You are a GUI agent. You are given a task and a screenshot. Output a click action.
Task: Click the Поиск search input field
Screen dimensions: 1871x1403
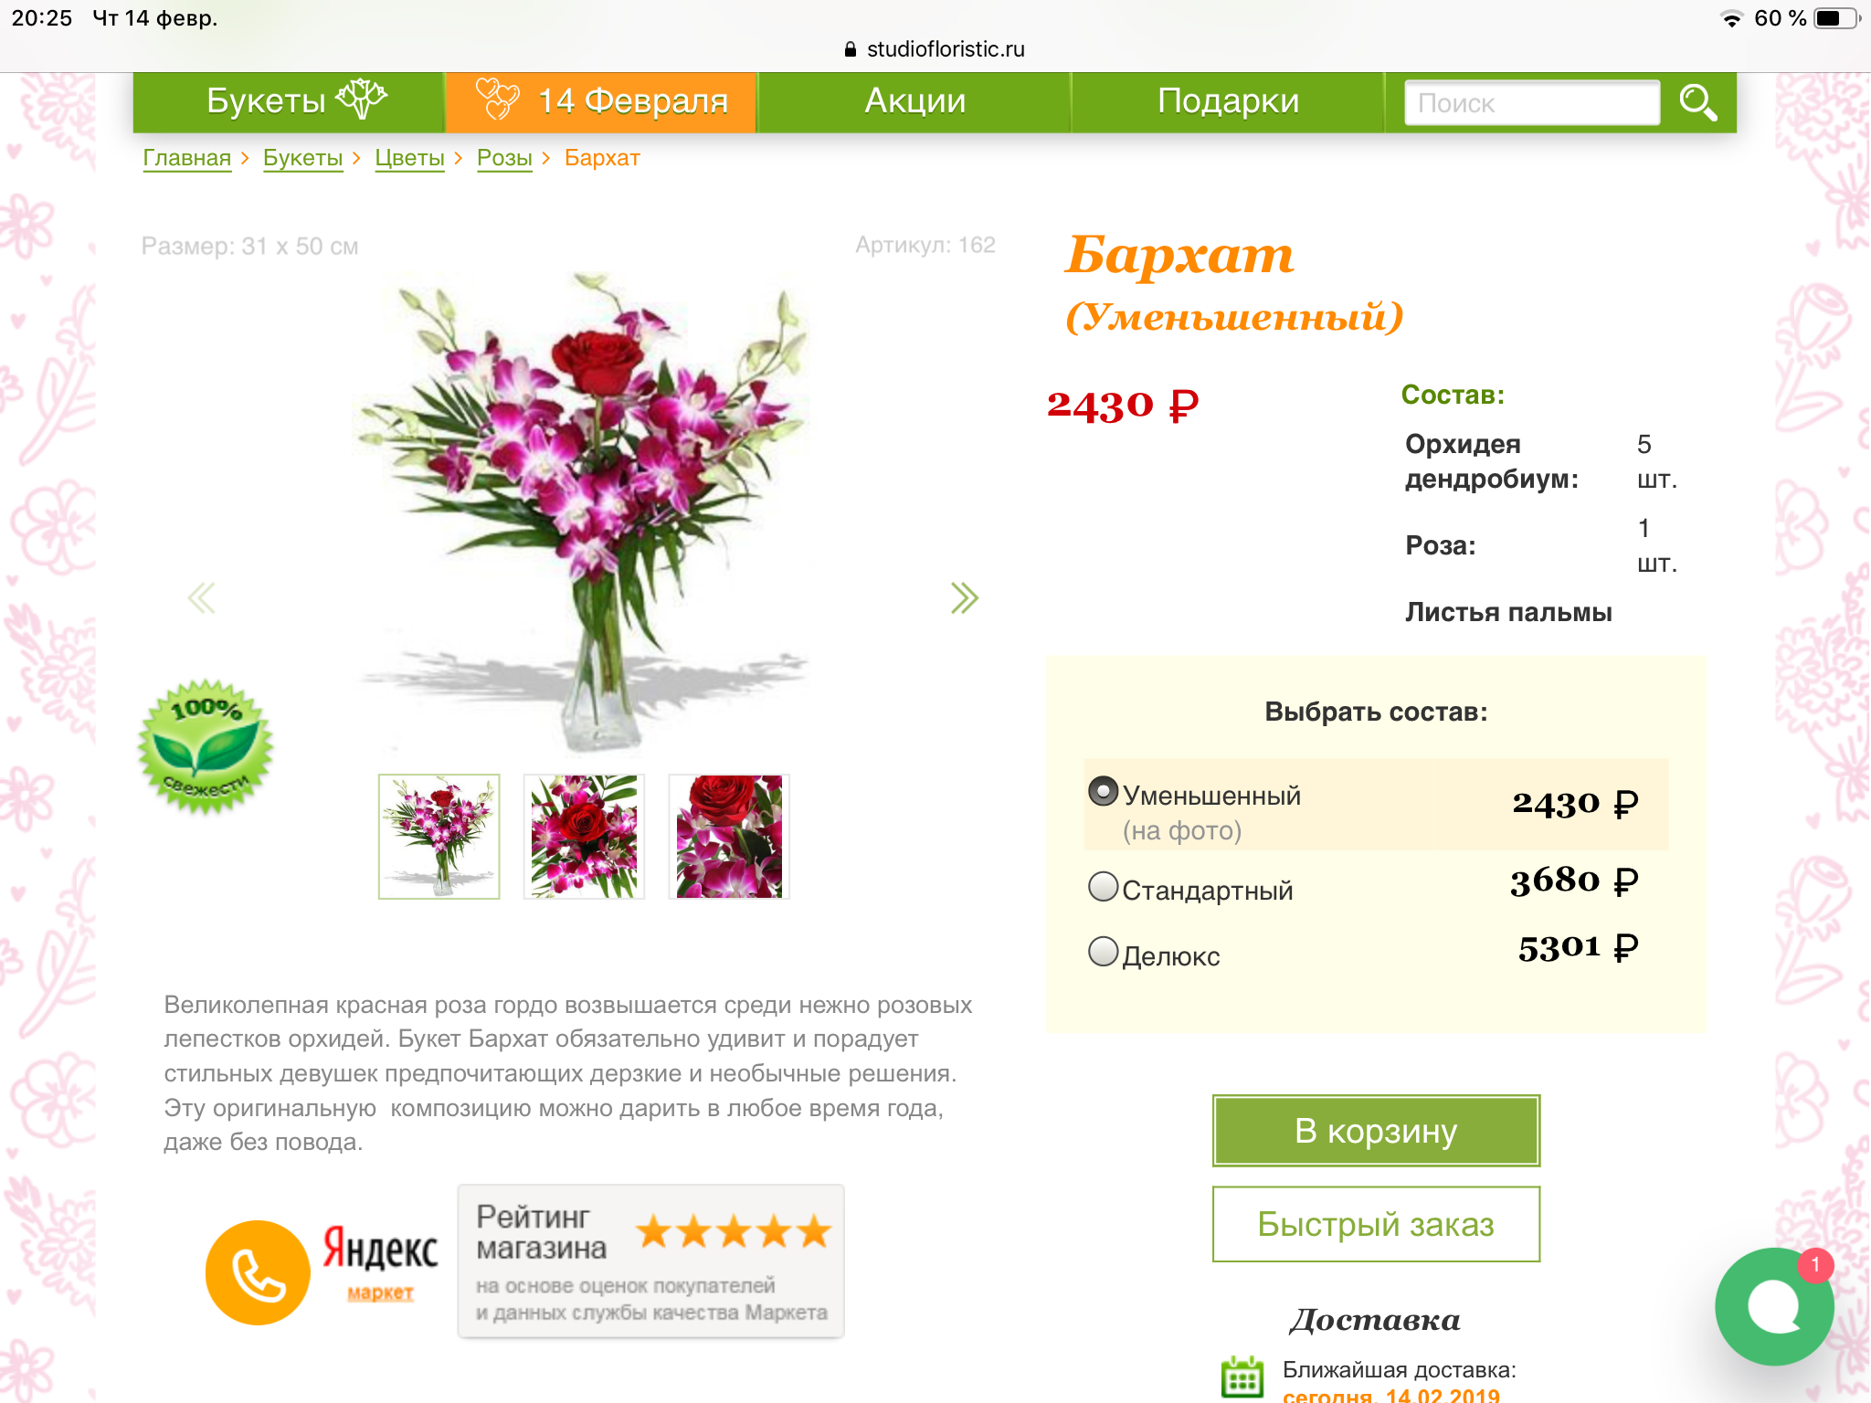click(x=1532, y=103)
